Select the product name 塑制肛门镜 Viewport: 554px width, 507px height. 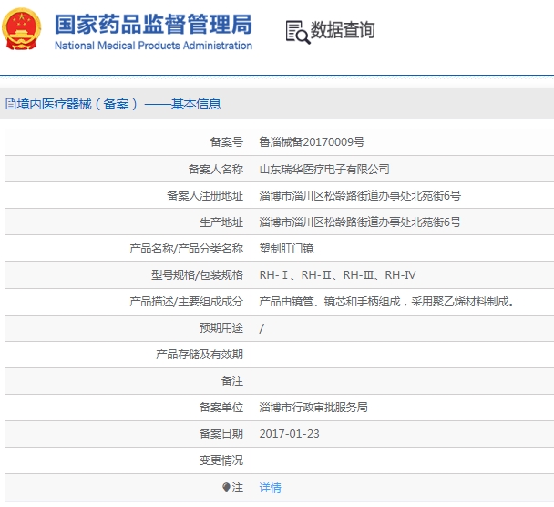click(286, 249)
